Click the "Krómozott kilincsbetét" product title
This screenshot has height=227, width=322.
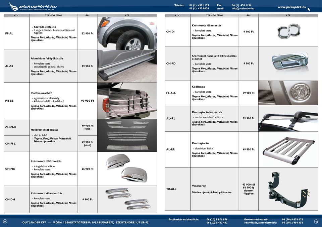click(207, 26)
